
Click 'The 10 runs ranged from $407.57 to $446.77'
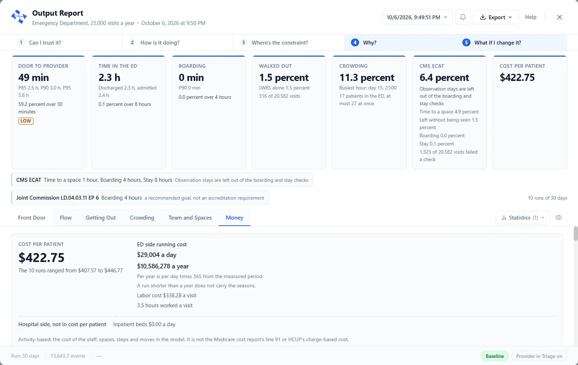70,271
